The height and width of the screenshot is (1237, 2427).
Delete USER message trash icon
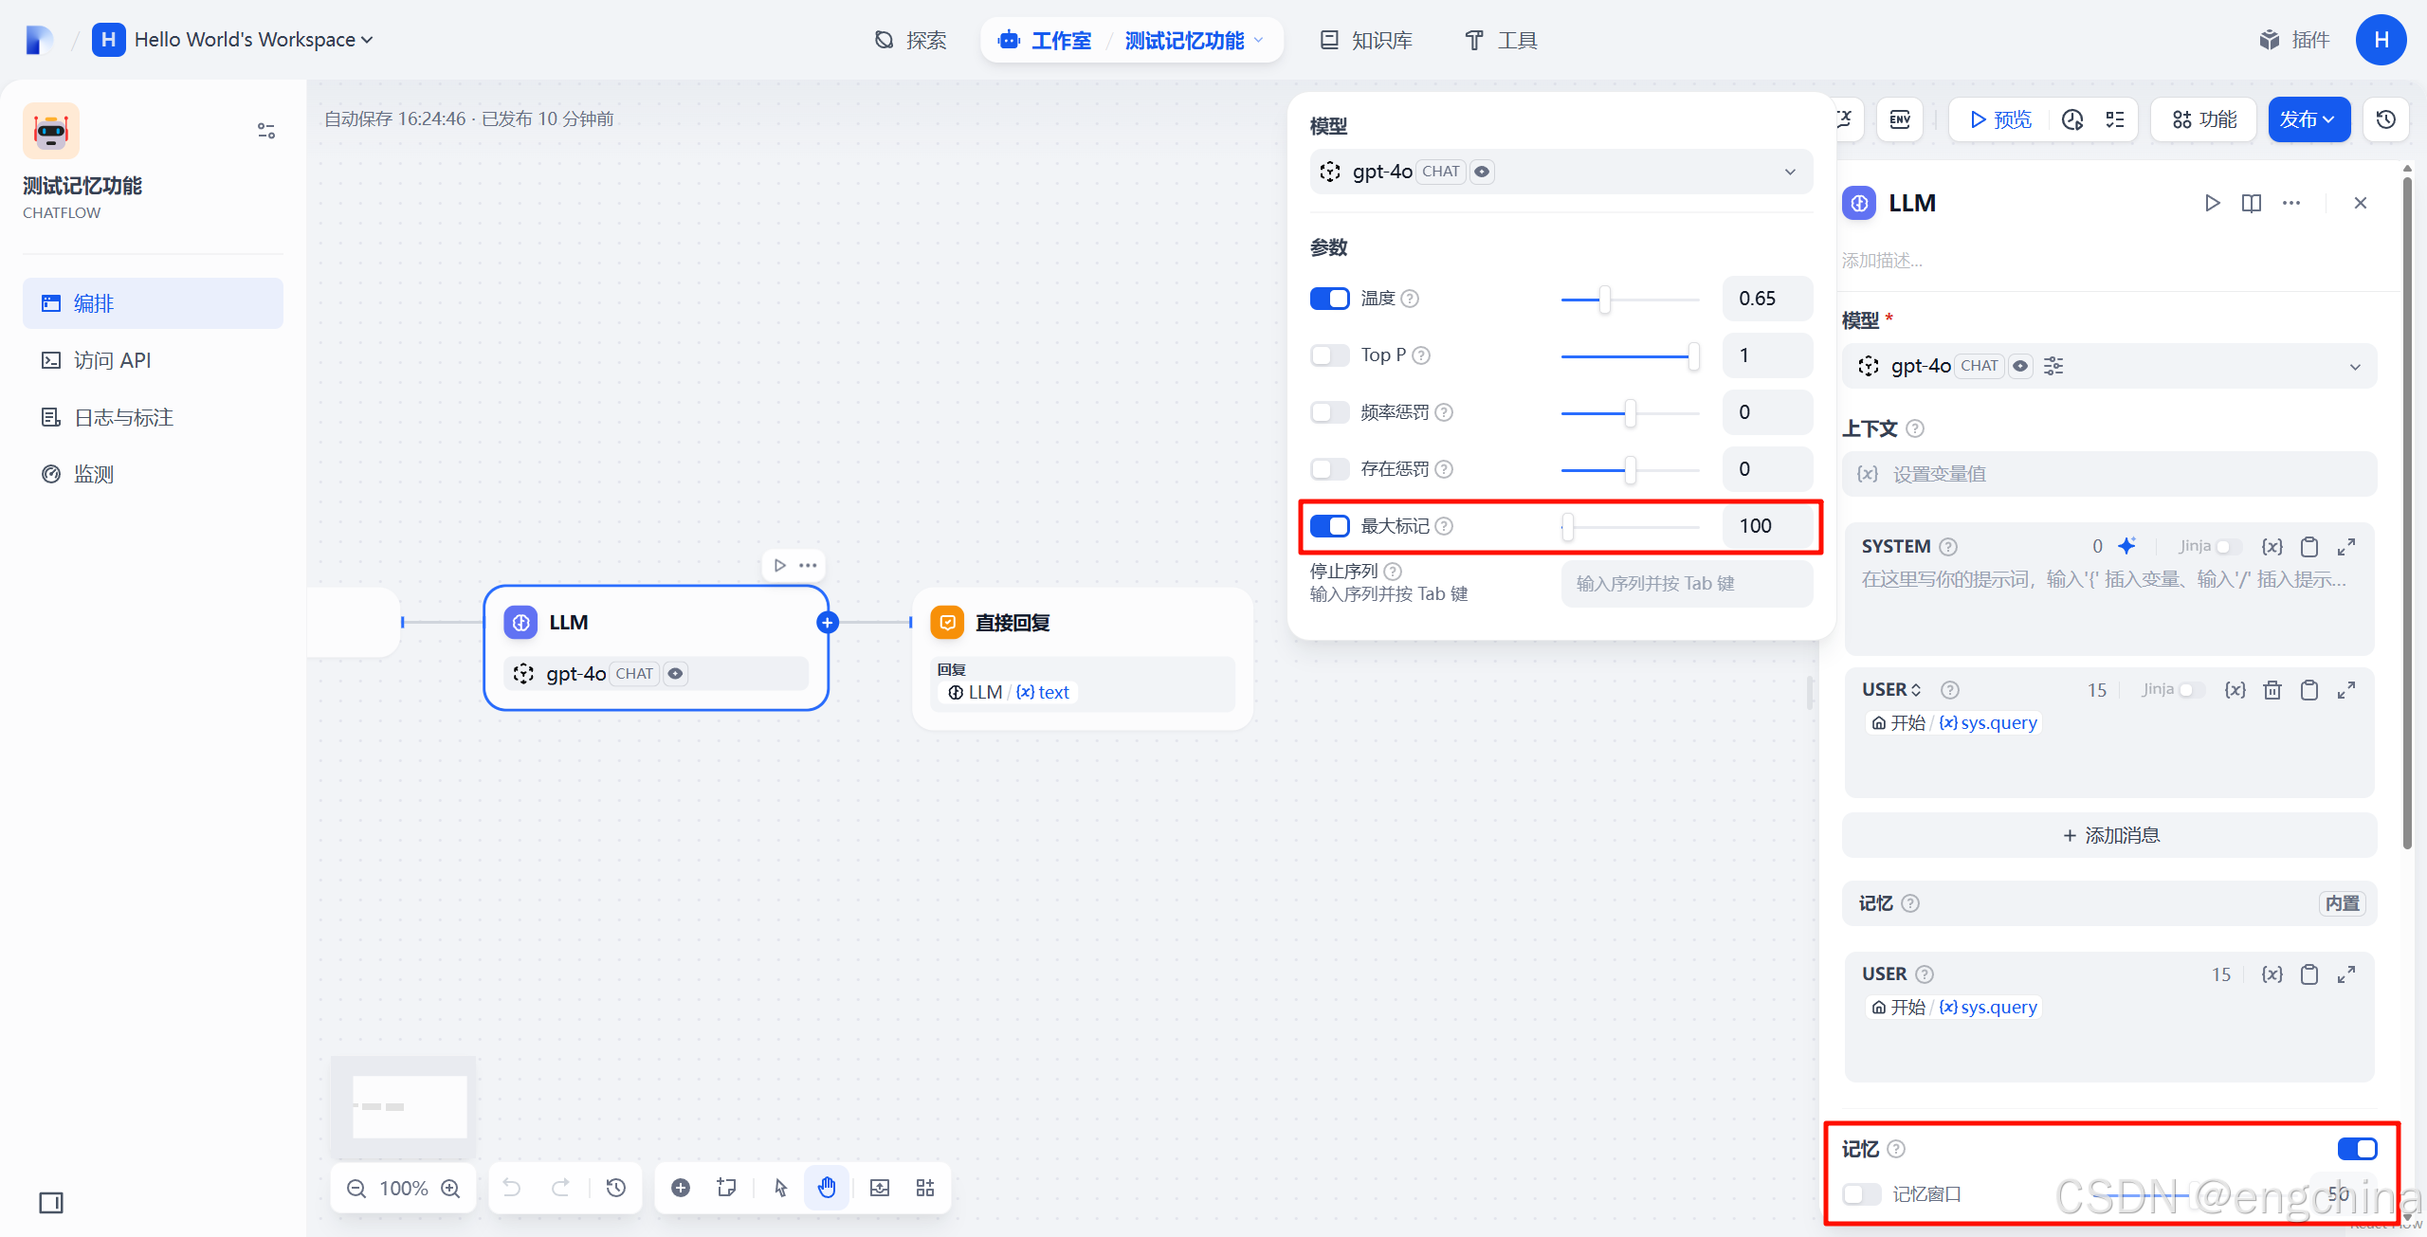pyautogui.click(x=2272, y=690)
